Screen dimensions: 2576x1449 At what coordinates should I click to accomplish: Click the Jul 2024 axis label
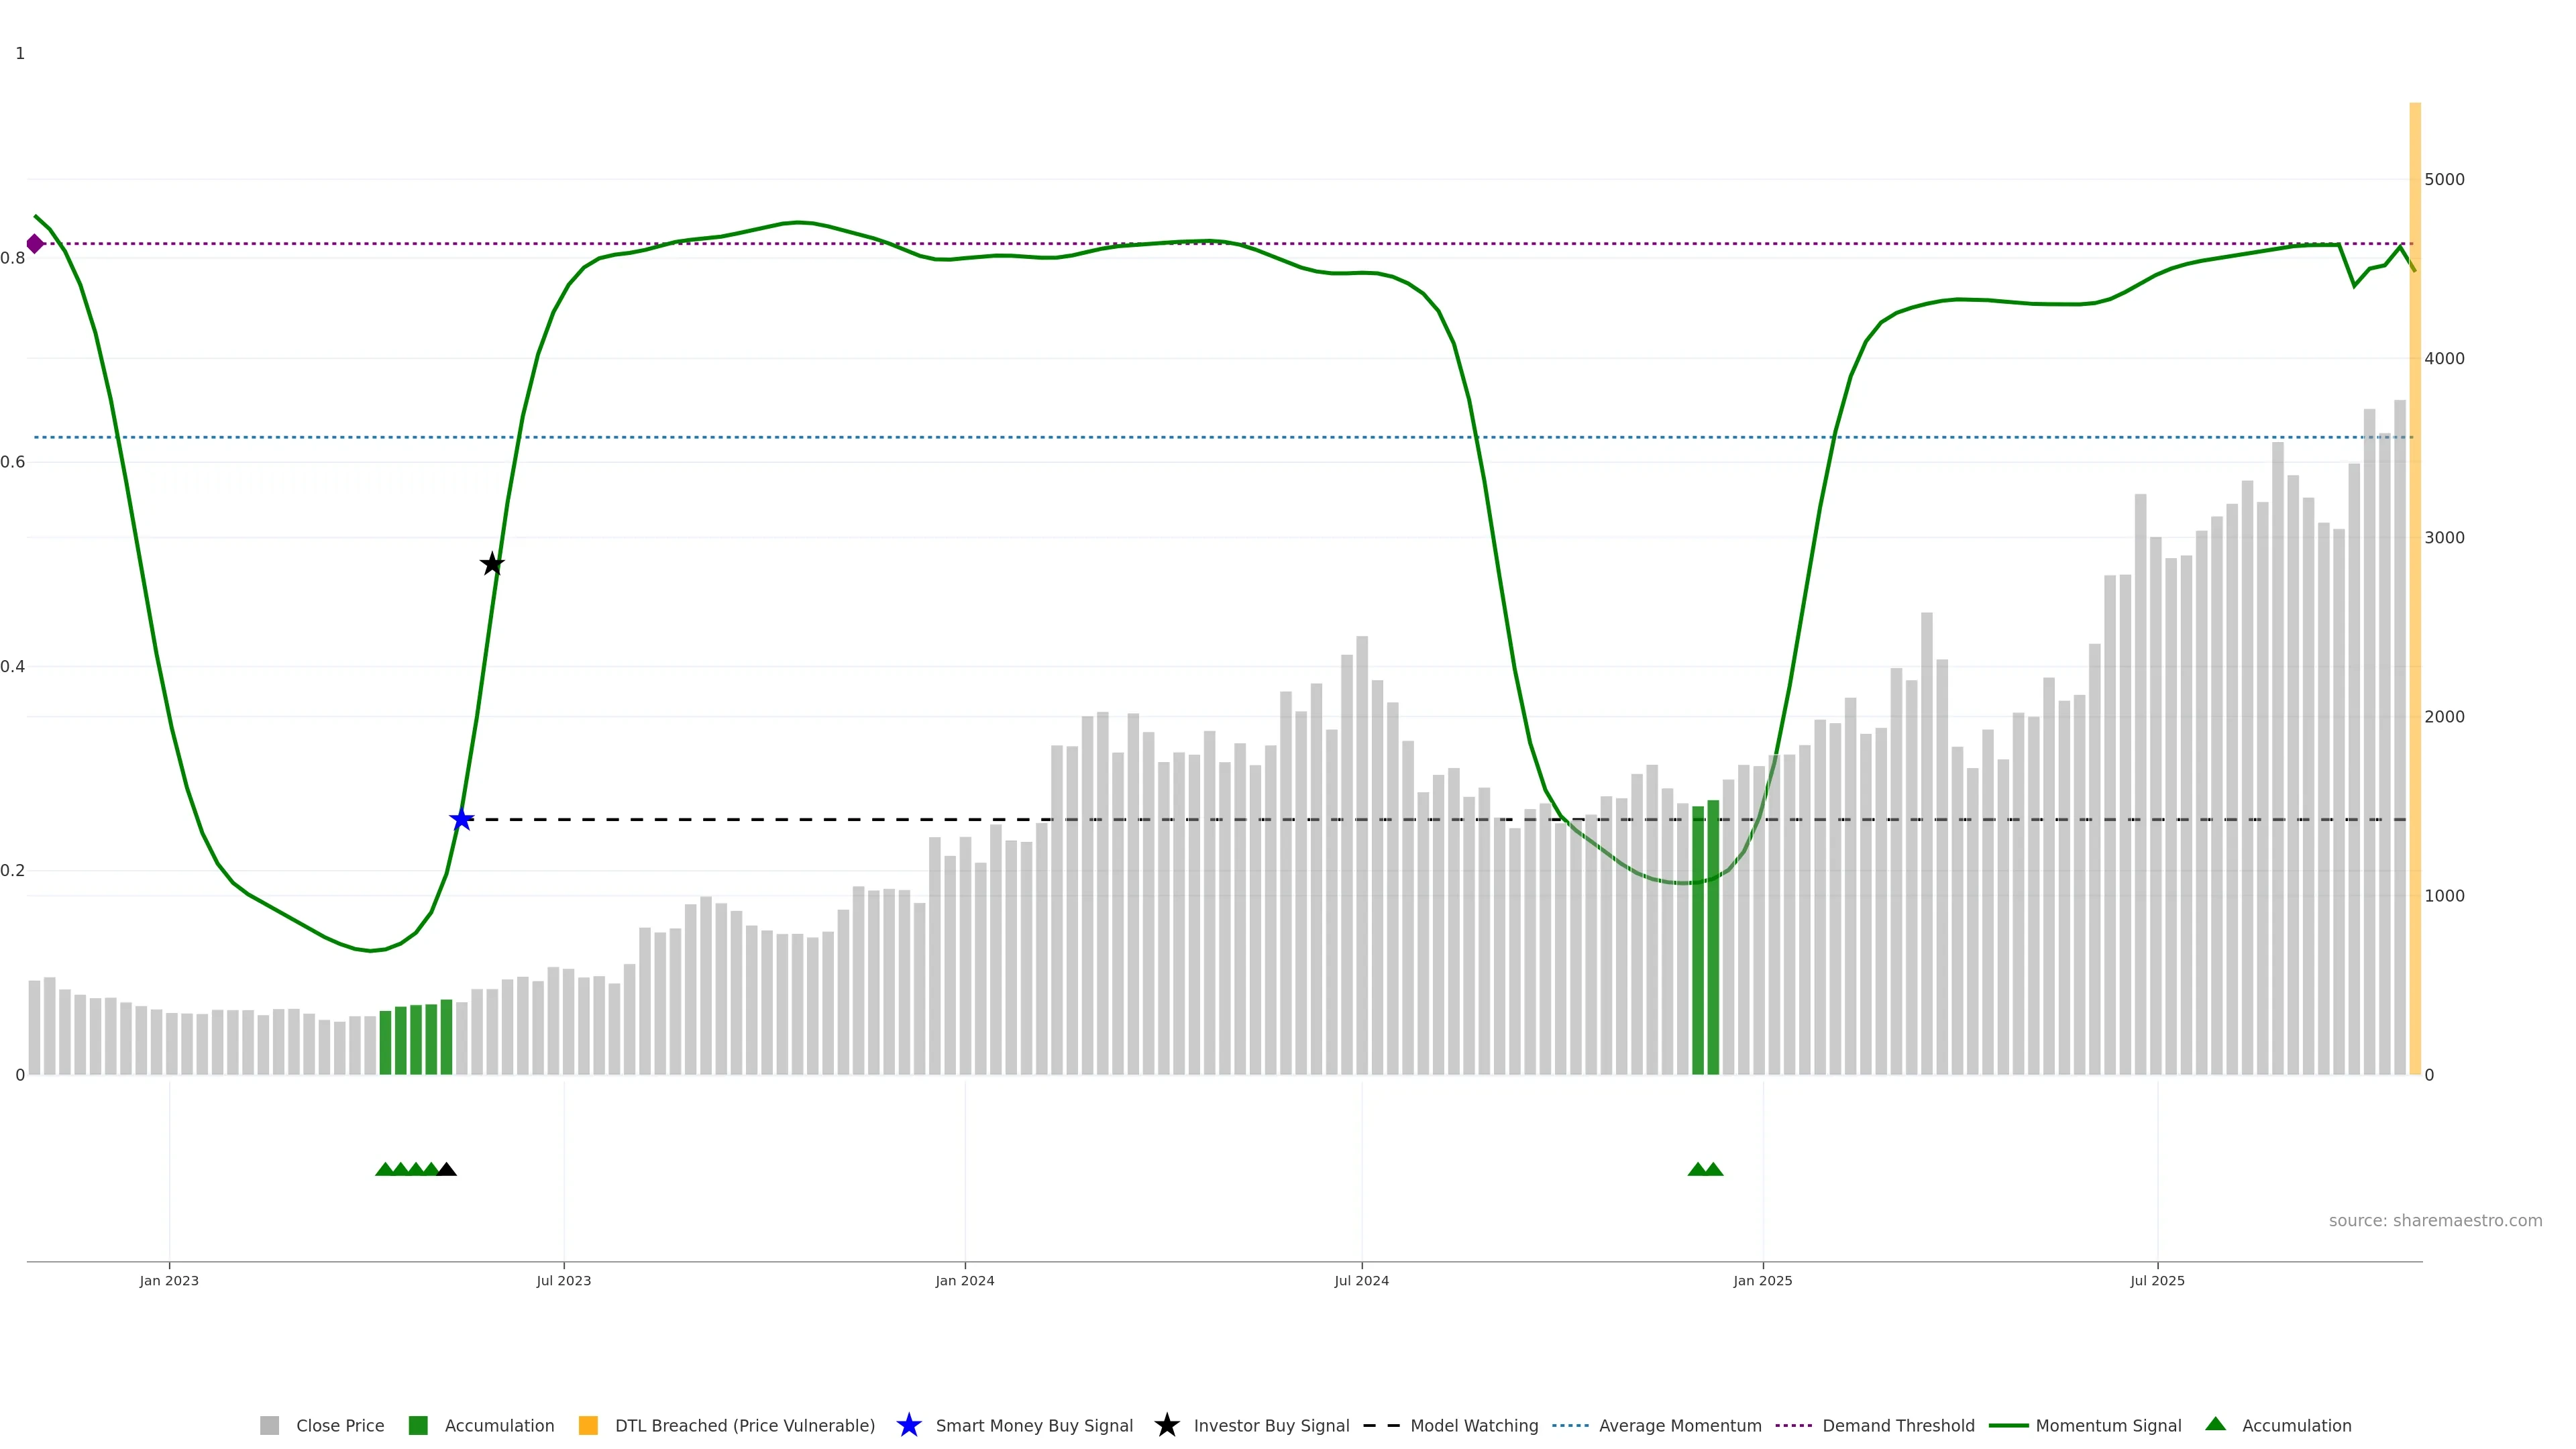point(1361,1280)
